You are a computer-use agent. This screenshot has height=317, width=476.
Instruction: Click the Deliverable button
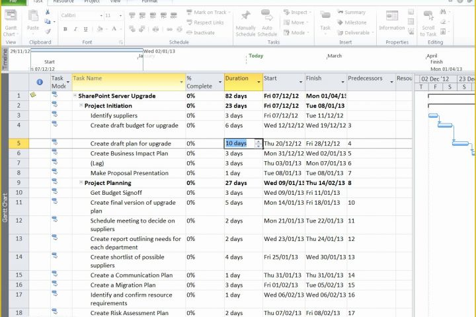click(x=355, y=32)
